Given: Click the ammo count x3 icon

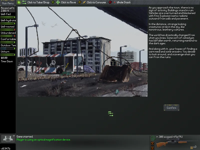Looking at the screenshot, I should pos(193,147).
